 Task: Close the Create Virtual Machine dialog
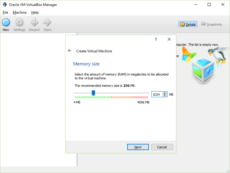coord(169,39)
